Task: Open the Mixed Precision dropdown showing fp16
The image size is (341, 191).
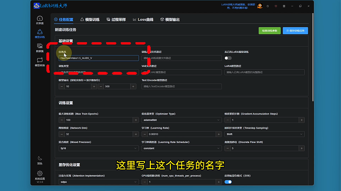Action: (99, 148)
